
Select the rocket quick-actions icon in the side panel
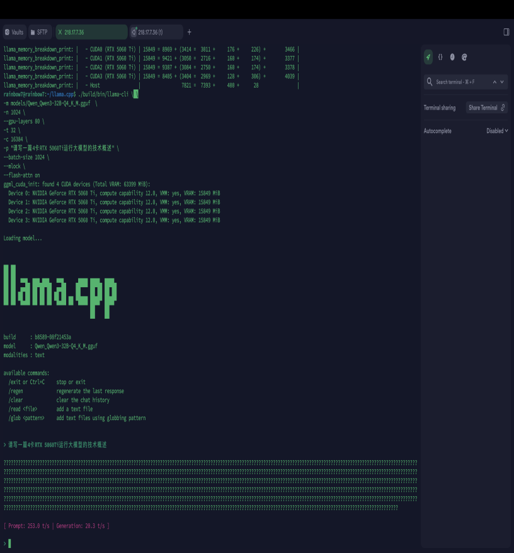[x=428, y=57]
